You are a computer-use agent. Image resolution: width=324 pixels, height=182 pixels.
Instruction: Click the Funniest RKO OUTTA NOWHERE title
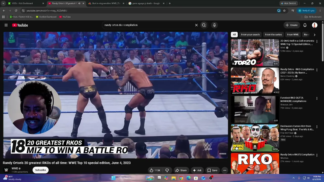click(x=293, y=99)
